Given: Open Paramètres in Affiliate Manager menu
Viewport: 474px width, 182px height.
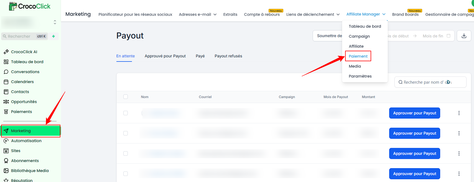Looking at the screenshot, I should coord(360,76).
